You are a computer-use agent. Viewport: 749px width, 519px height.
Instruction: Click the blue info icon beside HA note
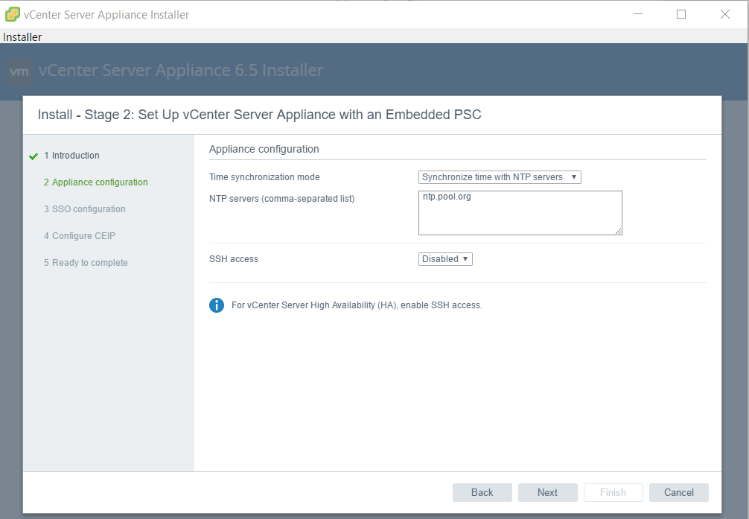[x=217, y=305]
